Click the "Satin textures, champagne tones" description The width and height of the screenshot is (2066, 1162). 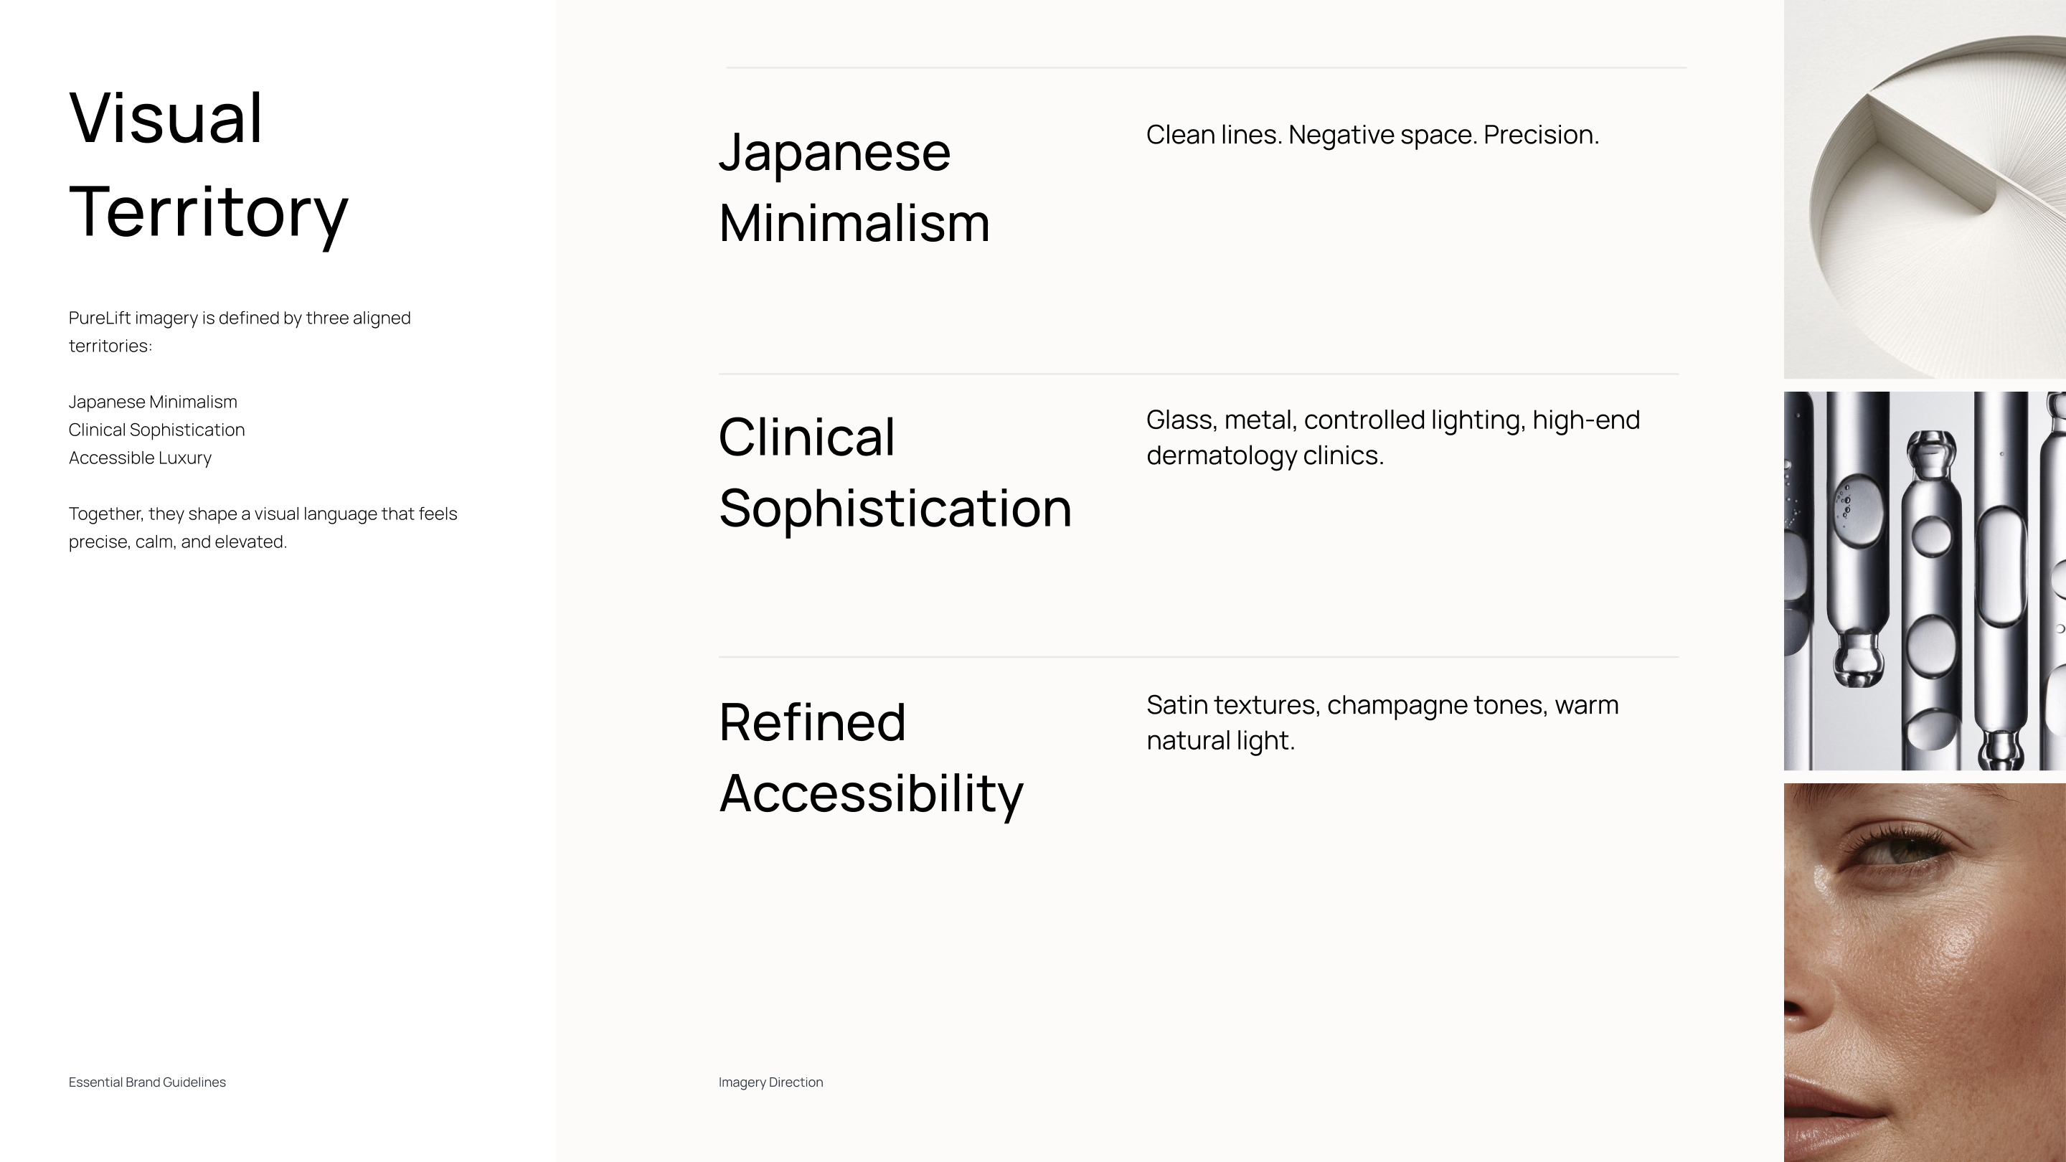1382,722
